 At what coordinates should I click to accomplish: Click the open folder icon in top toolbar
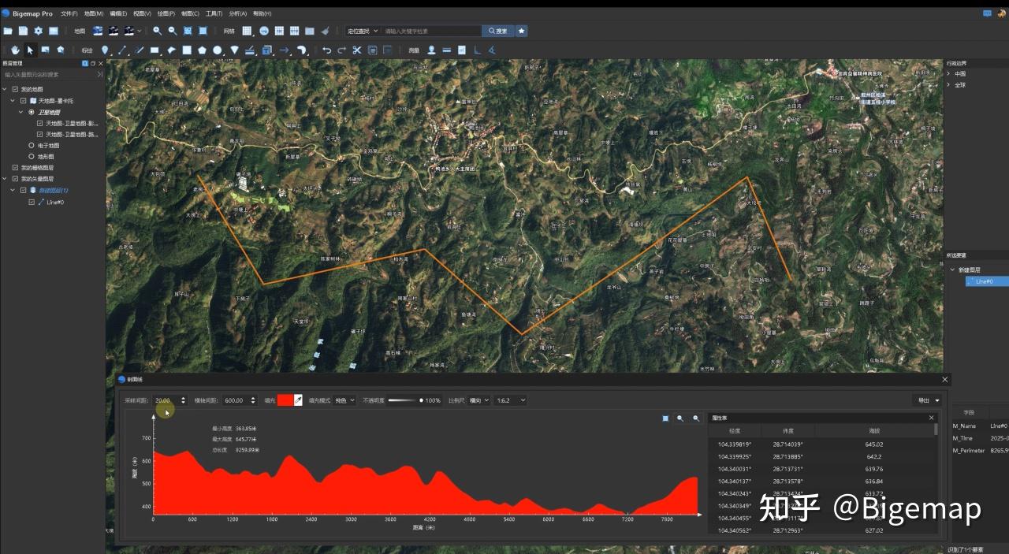click(x=8, y=31)
